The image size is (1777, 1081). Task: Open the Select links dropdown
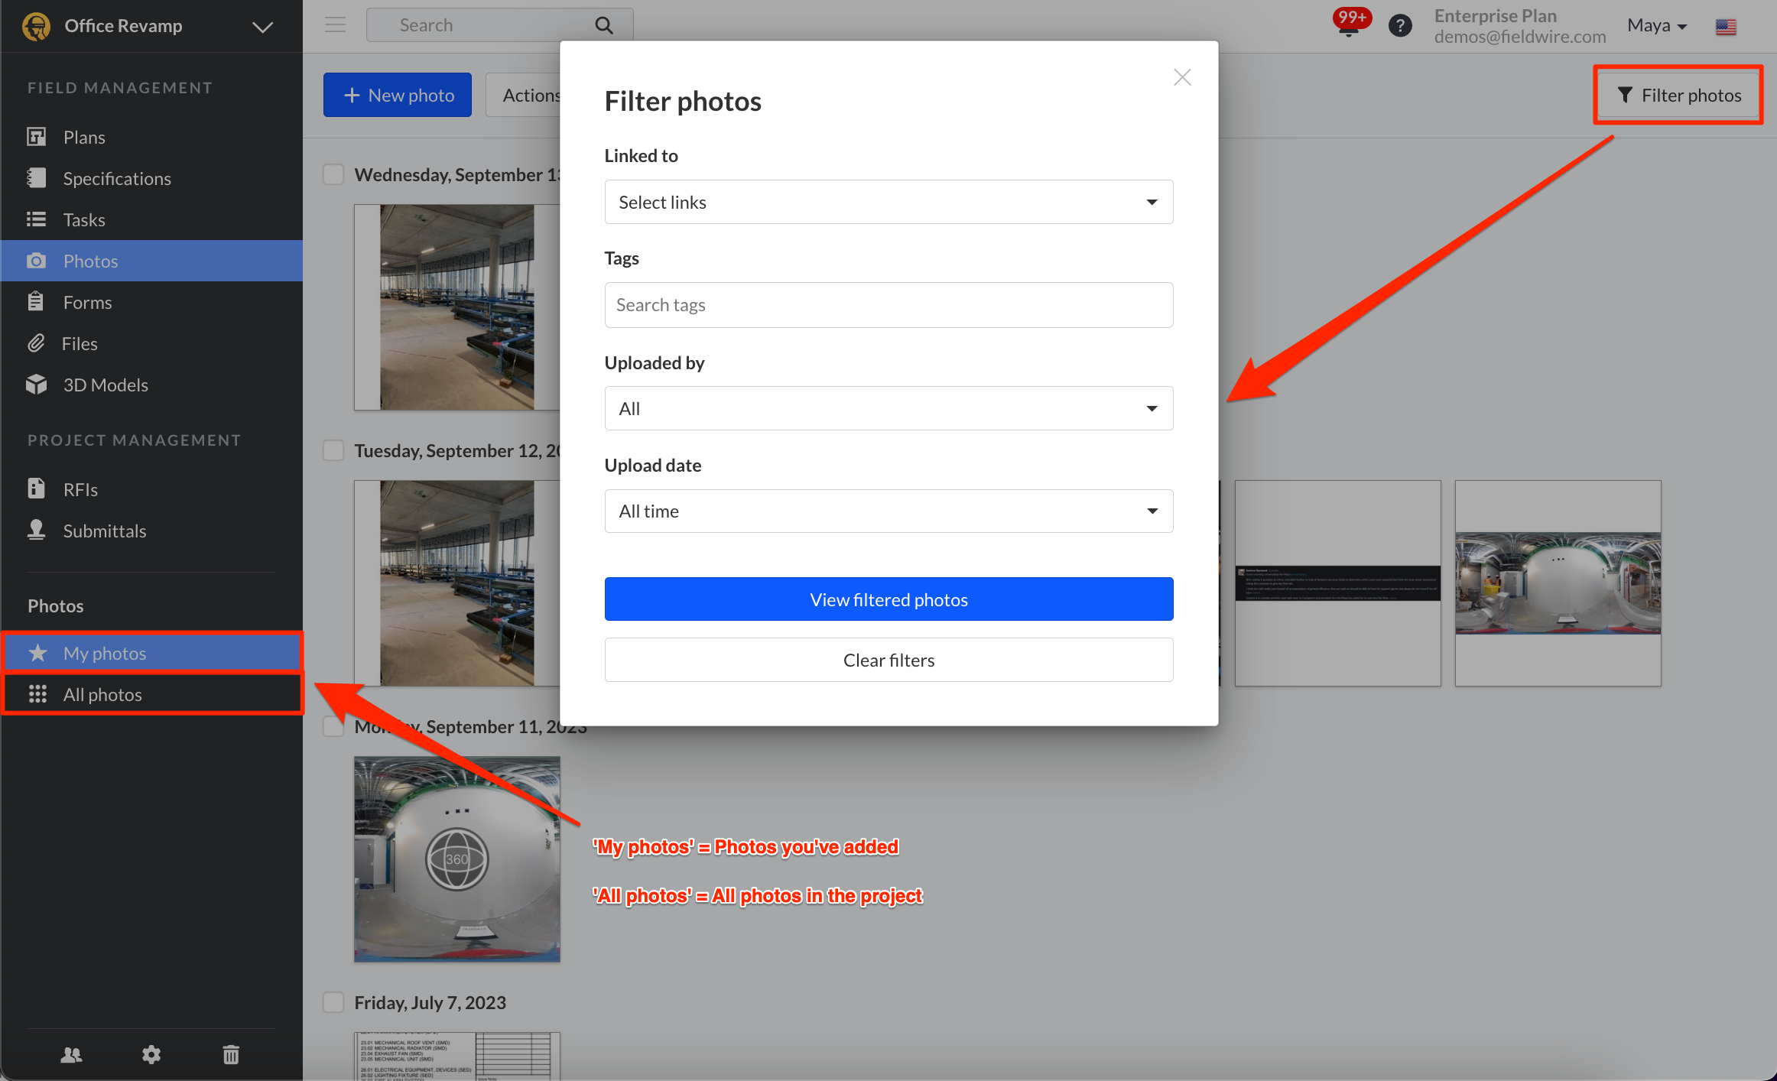pos(889,202)
